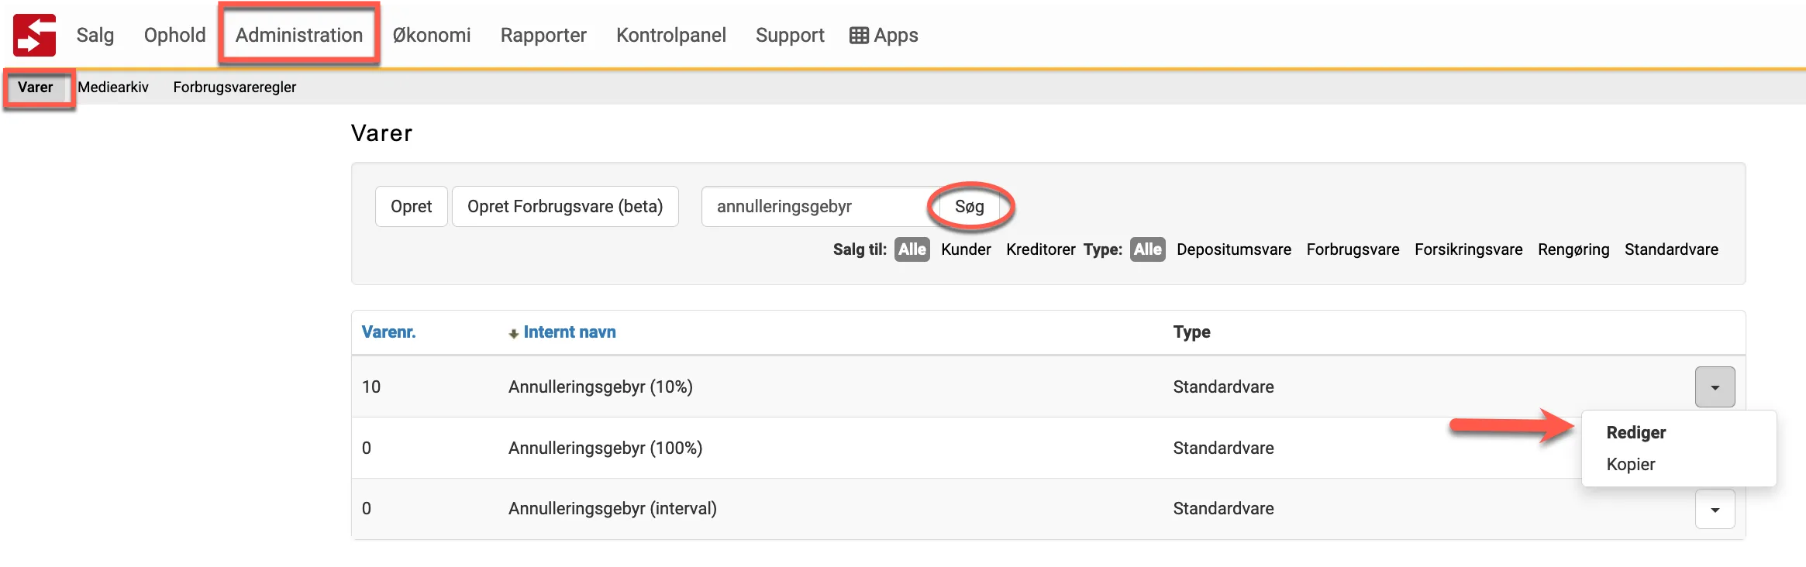Focus the annulleringsgebyr search field
Image resolution: width=1806 pixels, height=567 pixels.
(x=814, y=207)
